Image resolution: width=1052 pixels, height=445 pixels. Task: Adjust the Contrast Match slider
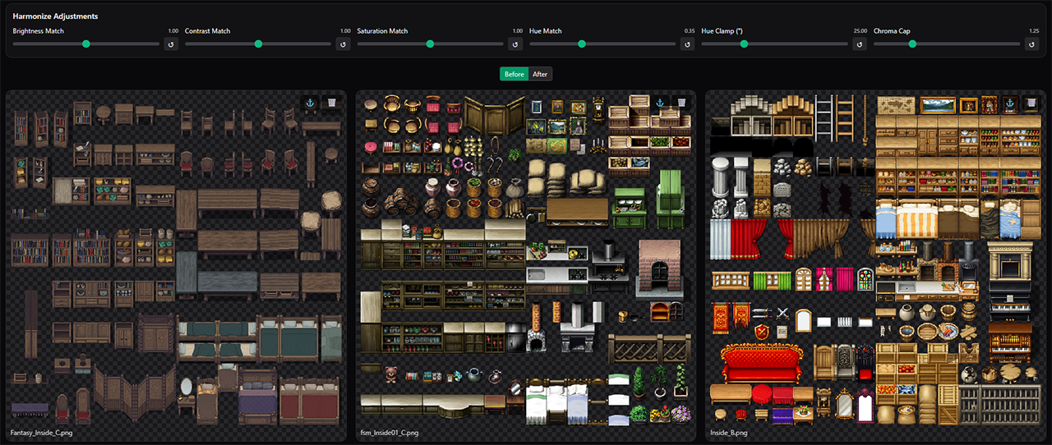point(259,44)
